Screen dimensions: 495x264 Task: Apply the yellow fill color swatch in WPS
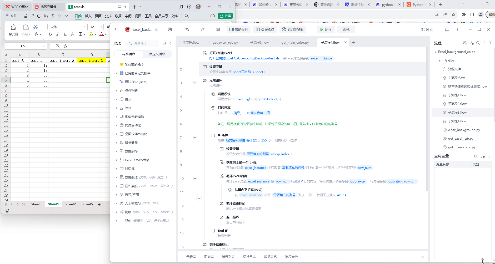91,34
